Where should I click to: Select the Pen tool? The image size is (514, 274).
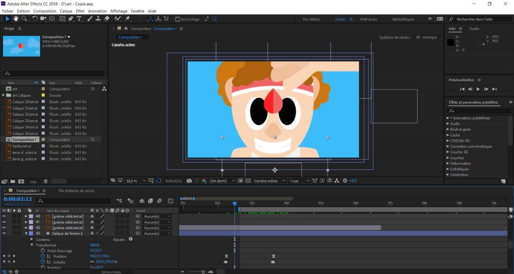coord(71,19)
